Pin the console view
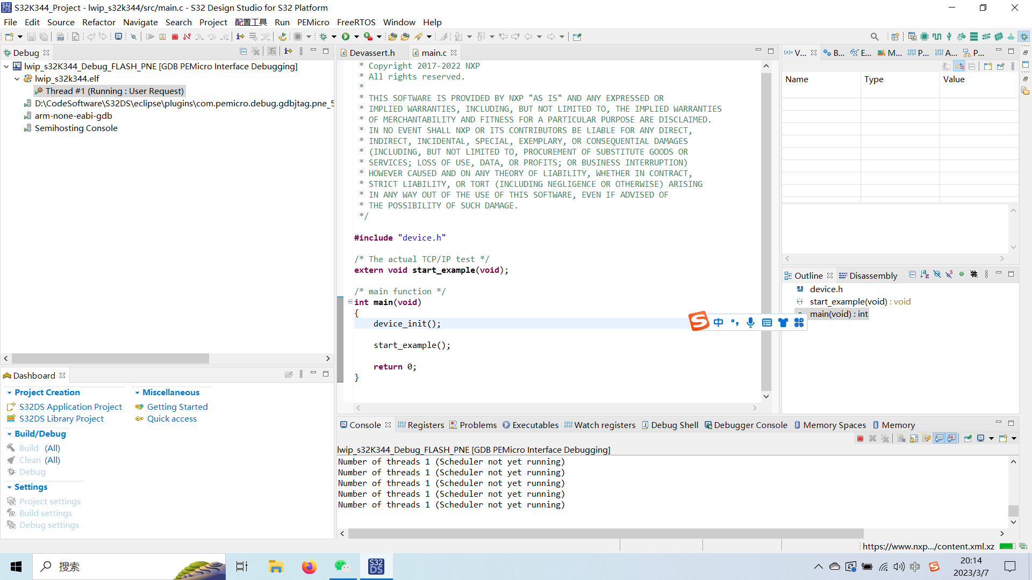Screen dimensions: 1032x580 [x=967, y=439]
